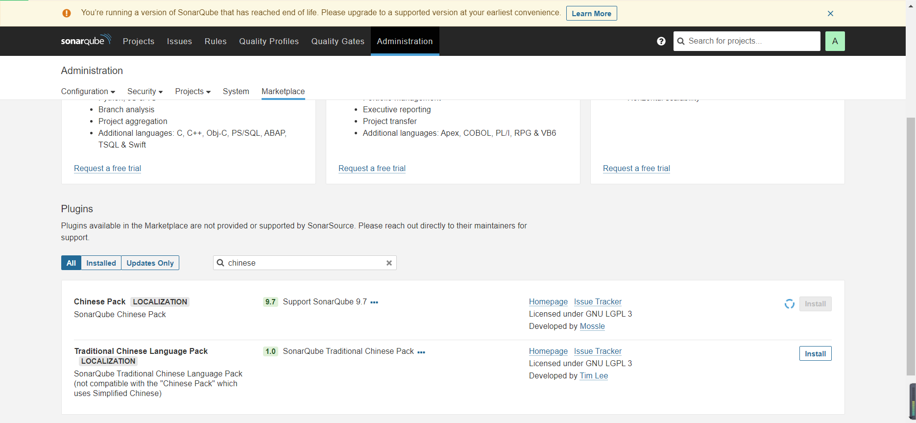
Task: Click disabled Install button for Chinese Pack
Action: 815,304
